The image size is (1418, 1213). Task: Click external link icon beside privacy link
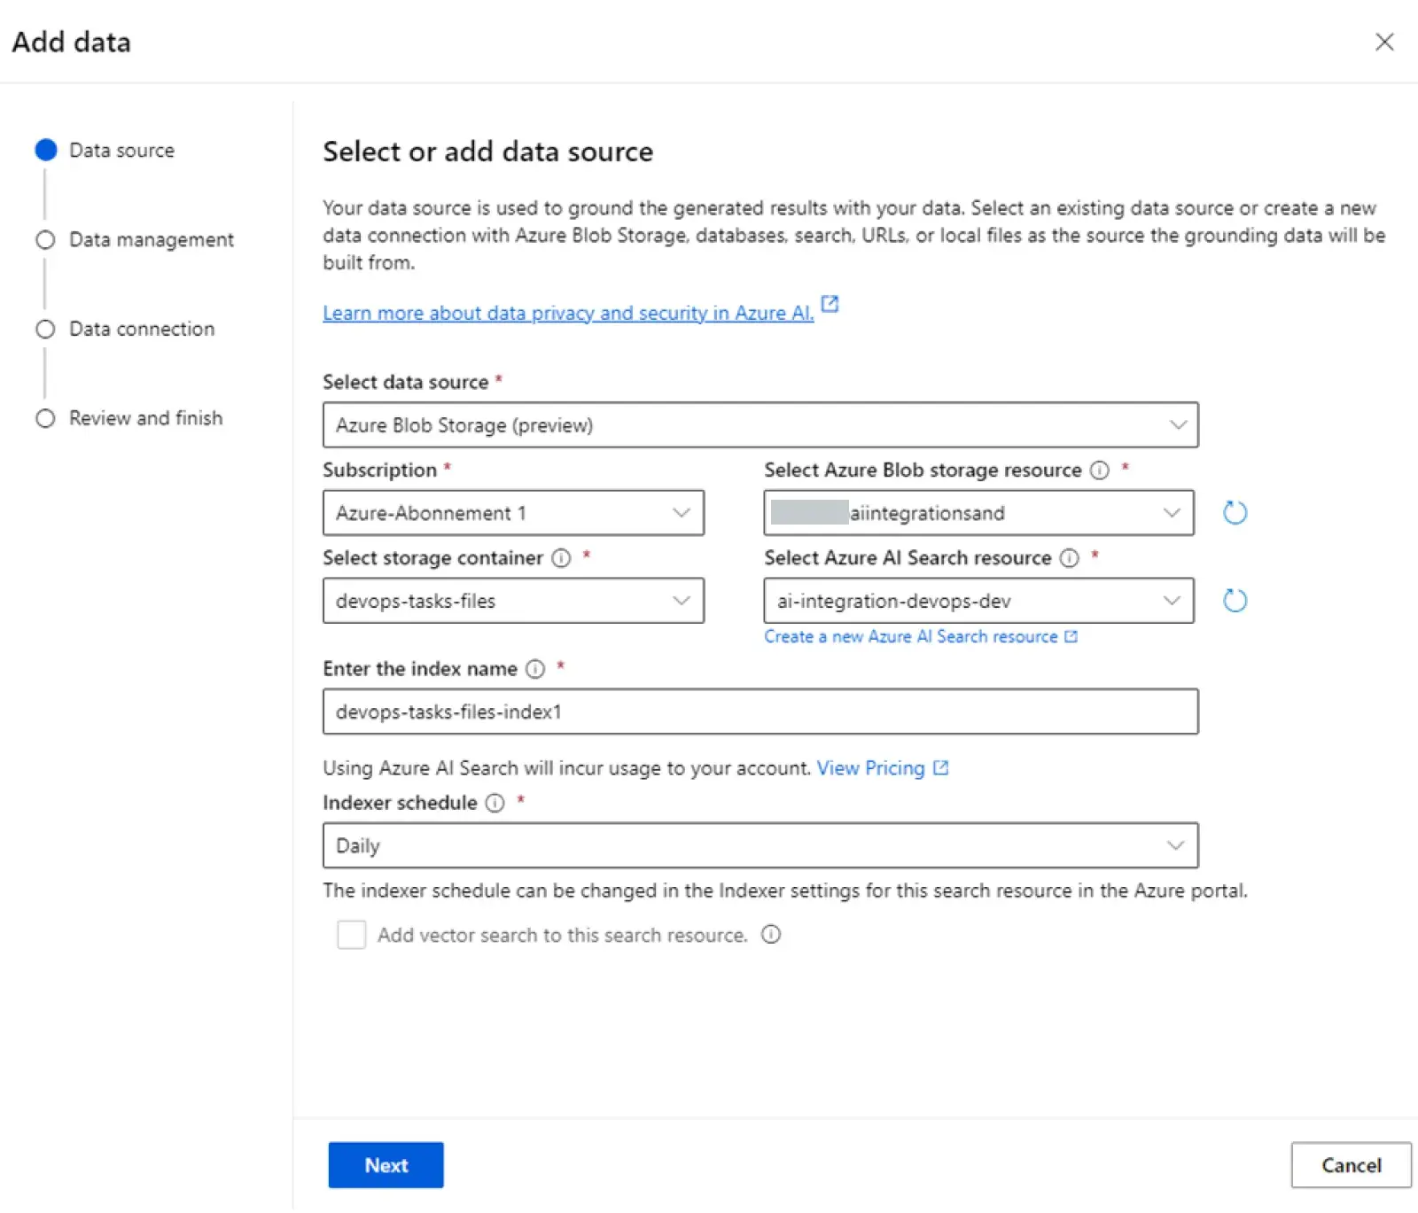pyautogui.click(x=830, y=304)
